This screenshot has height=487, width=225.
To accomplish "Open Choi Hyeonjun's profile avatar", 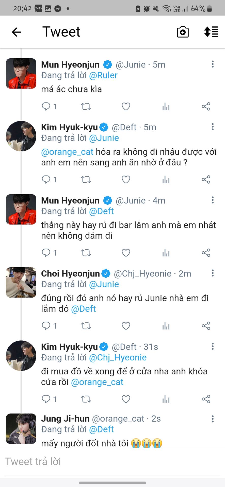I will (21, 282).
